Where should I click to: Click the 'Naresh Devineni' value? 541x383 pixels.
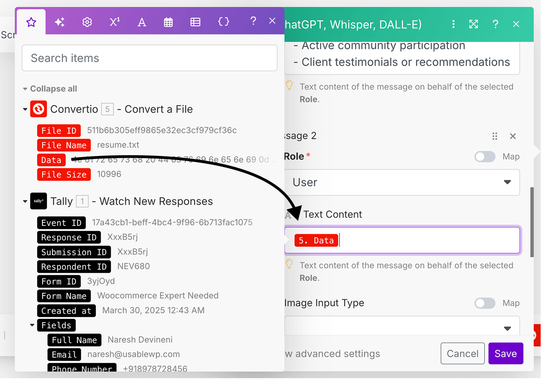coord(140,340)
